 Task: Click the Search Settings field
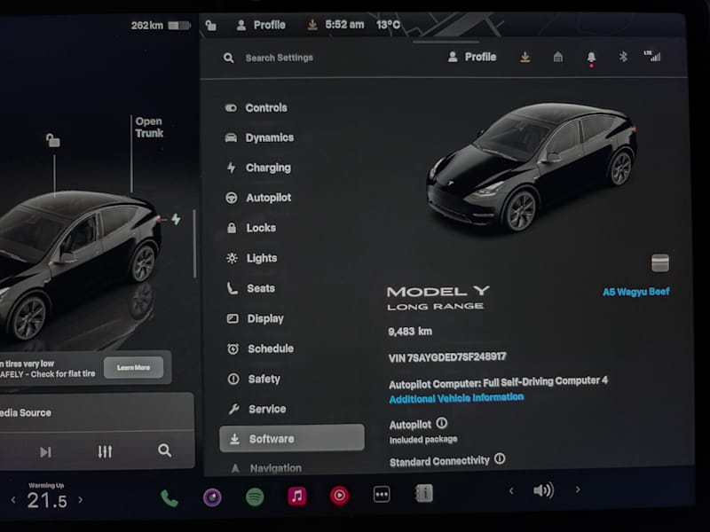tap(279, 58)
